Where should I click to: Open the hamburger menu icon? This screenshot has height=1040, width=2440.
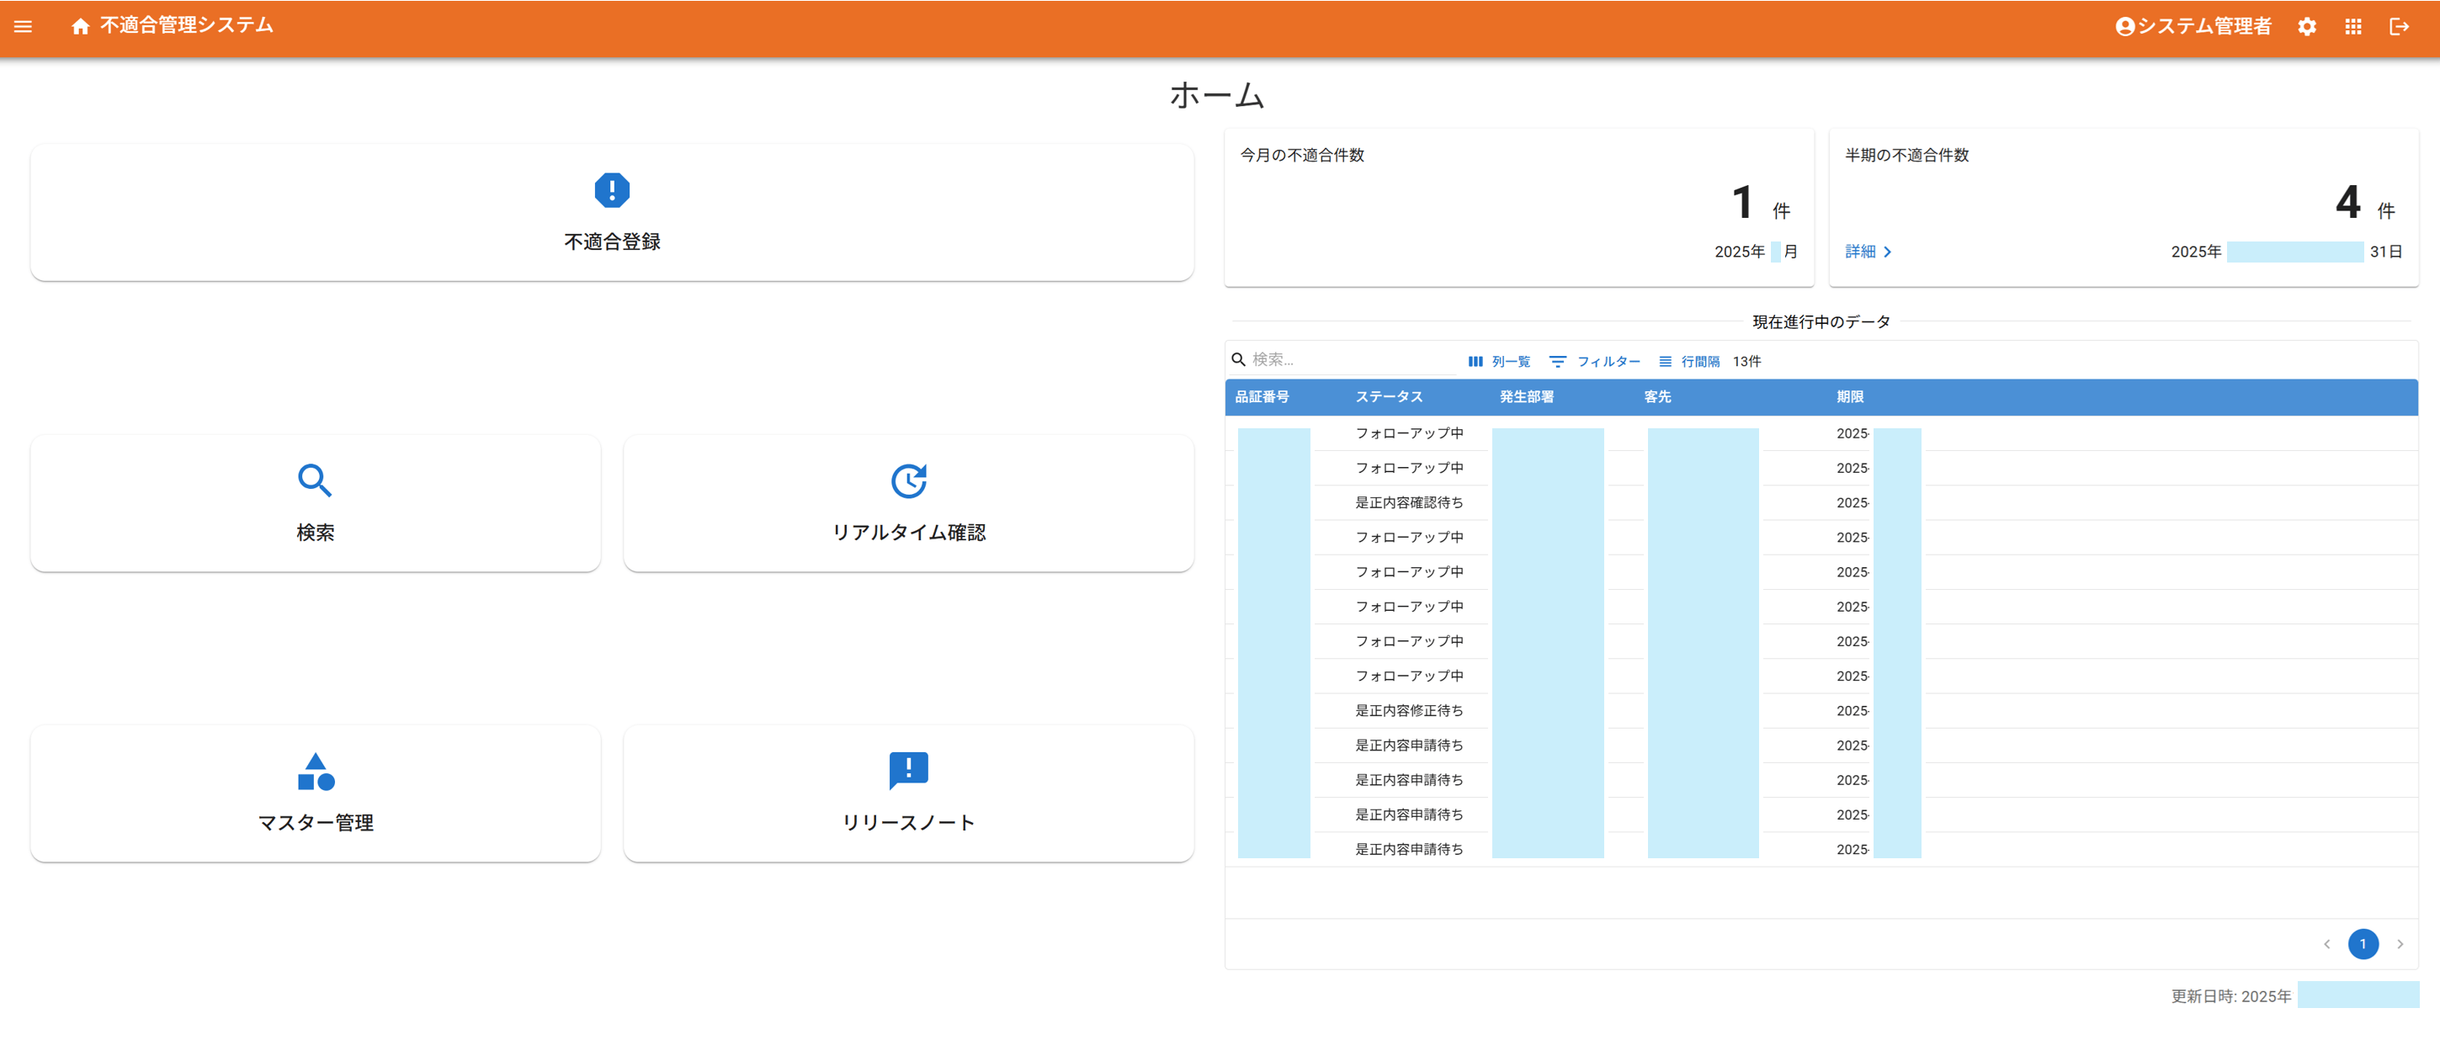coord(23,27)
